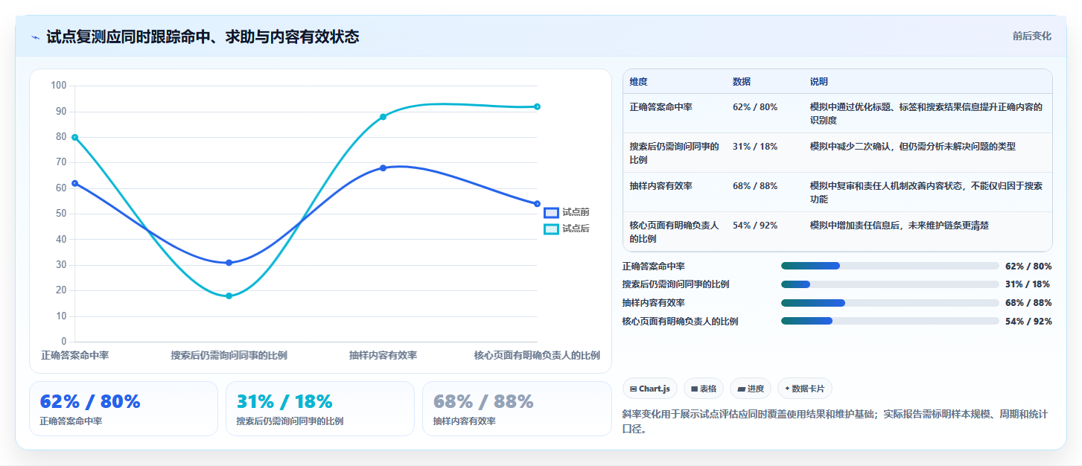Click the table cell reading 54% / 92%

click(755, 226)
